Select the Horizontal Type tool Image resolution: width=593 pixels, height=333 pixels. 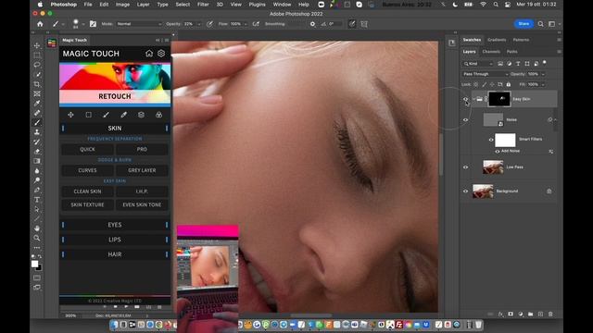(37, 200)
